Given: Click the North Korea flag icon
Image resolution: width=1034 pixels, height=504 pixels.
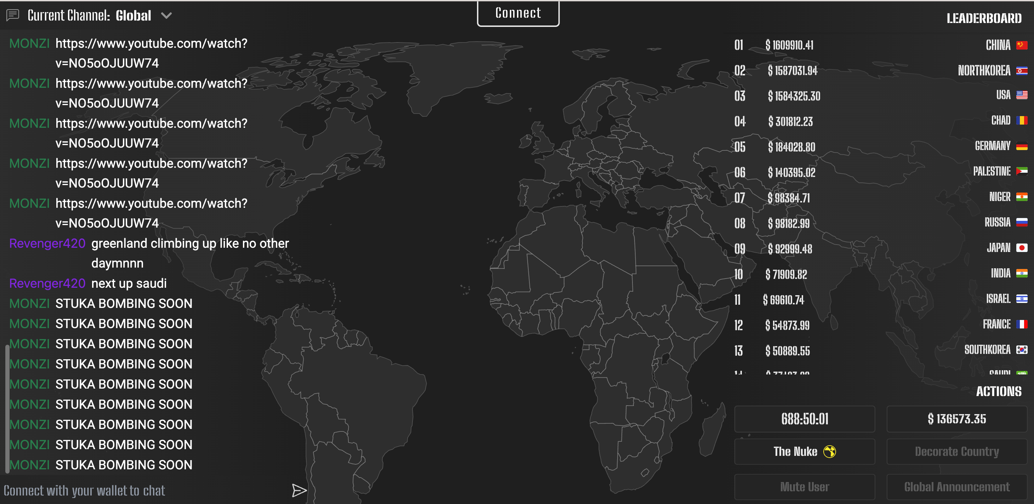Looking at the screenshot, I should (1022, 71).
